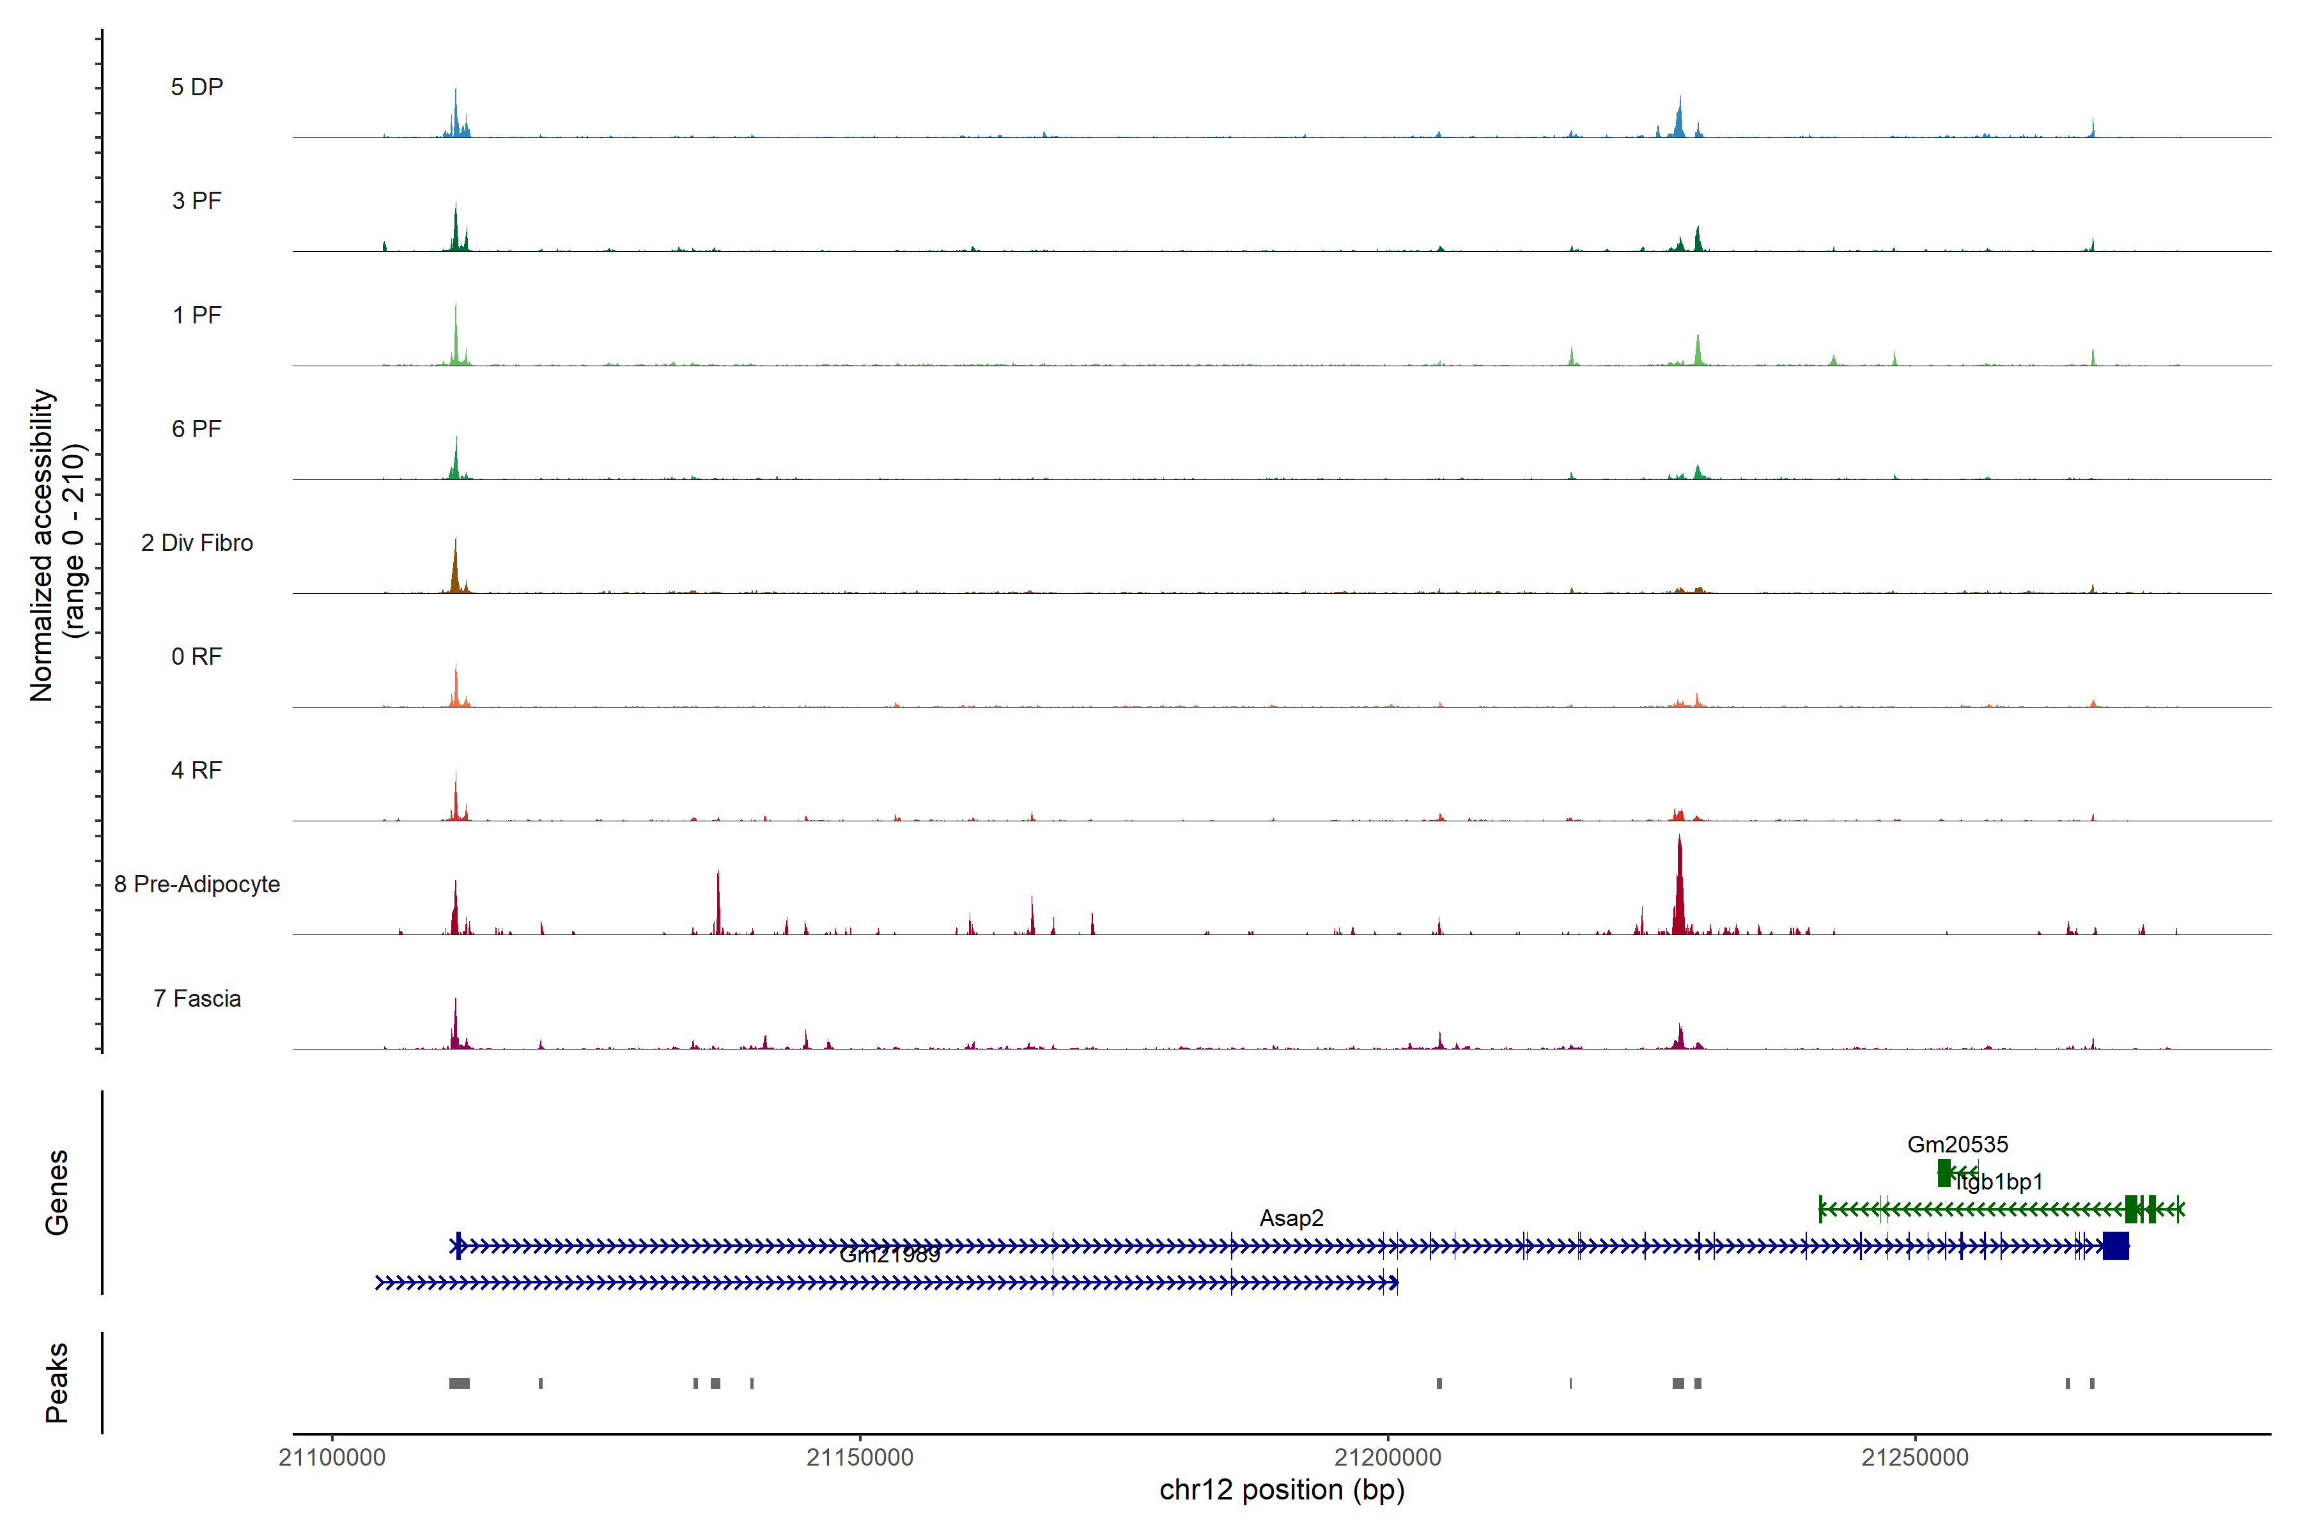Image resolution: width=2301 pixels, height=1534 pixels.
Task: Click the Genes panel label
Action: (x=57, y=1193)
